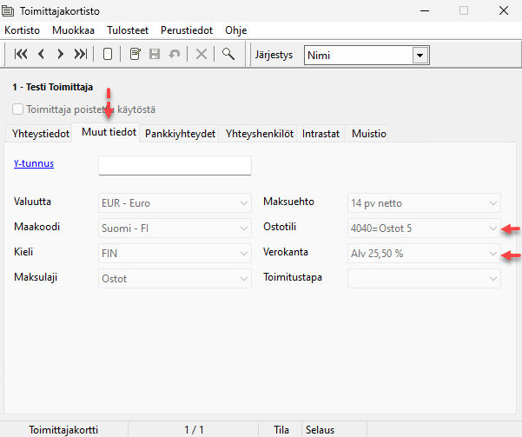522x437 pixels.
Task: Open the Yhteyshenkilöt tab
Action: (x=260, y=134)
